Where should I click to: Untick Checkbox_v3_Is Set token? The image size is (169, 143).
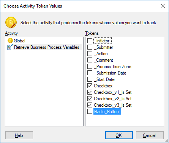click(x=90, y=105)
